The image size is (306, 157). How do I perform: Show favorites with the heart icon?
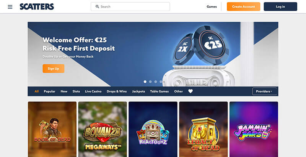(x=190, y=91)
